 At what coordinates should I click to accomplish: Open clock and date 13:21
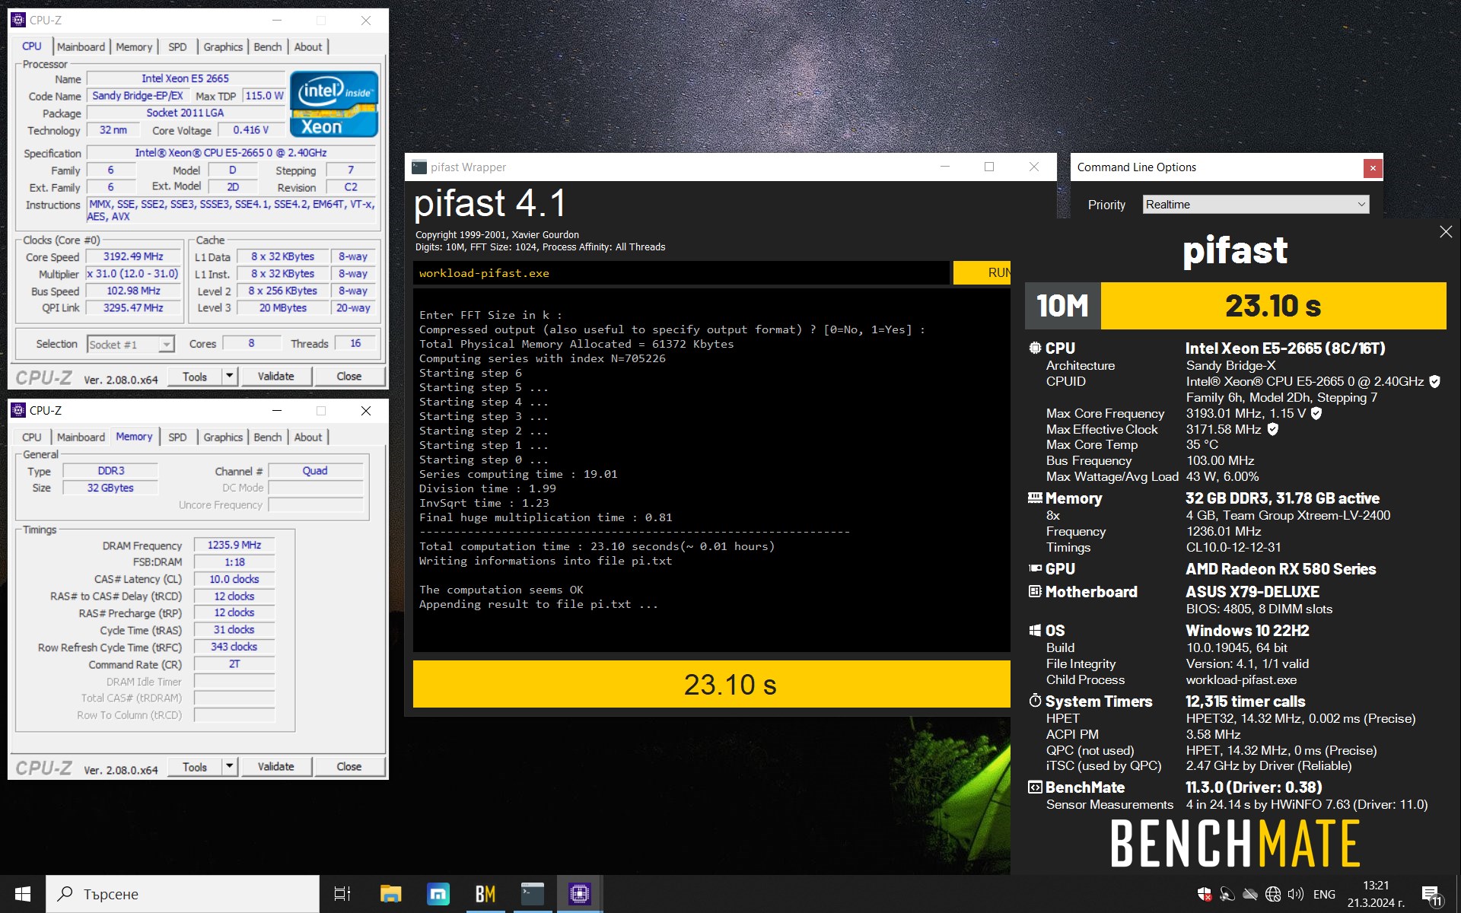click(1376, 894)
